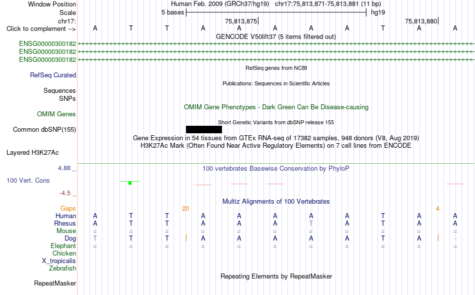
Task: Click the Multiz Alignments of 100 Vertebrates title
Action: click(x=276, y=202)
